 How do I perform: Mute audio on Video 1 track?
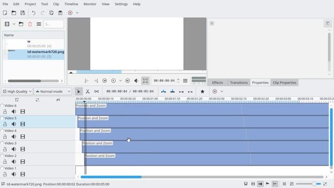(x=14, y=174)
